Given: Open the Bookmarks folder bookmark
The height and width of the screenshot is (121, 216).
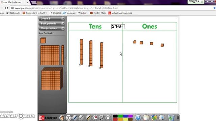Looking at the screenshot, I should [x=13, y=13].
